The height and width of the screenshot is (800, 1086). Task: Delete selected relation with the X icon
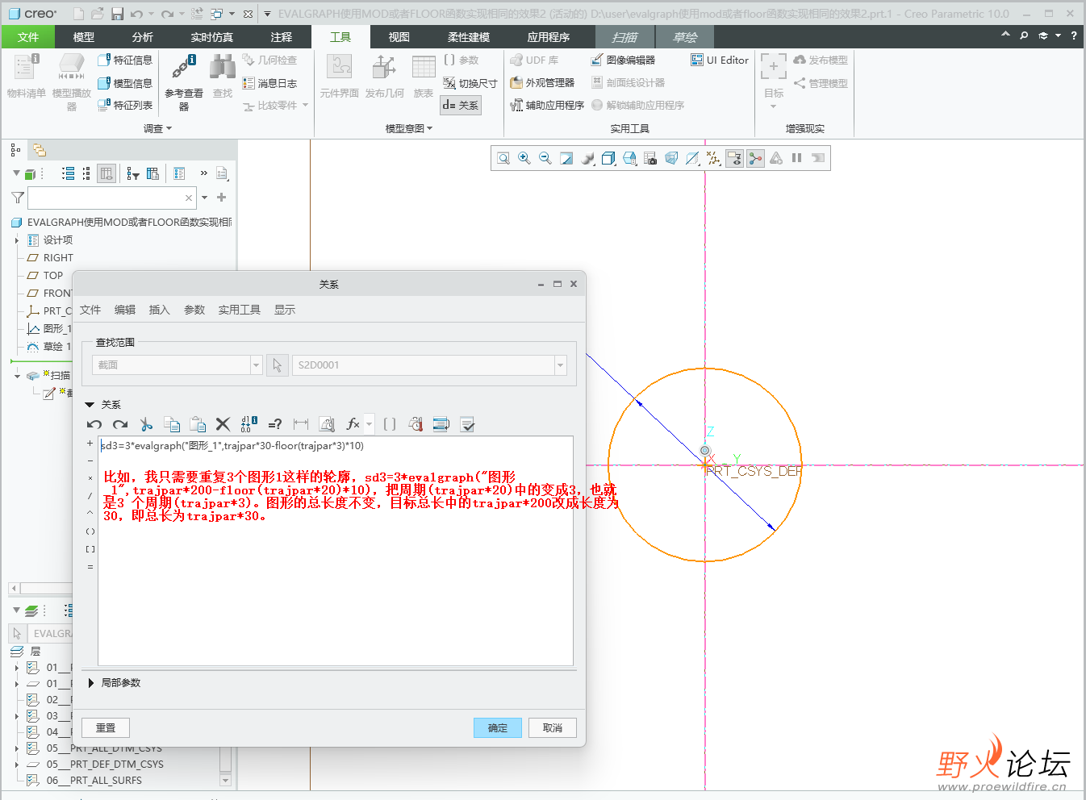coord(223,424)
